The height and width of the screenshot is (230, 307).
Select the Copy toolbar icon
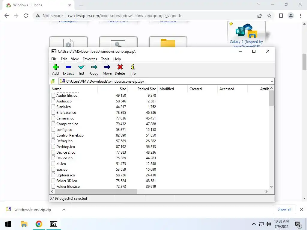[94, 67]
